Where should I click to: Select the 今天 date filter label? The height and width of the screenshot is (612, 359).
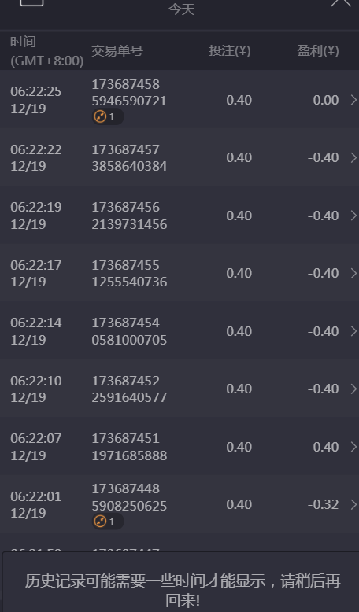182,9
